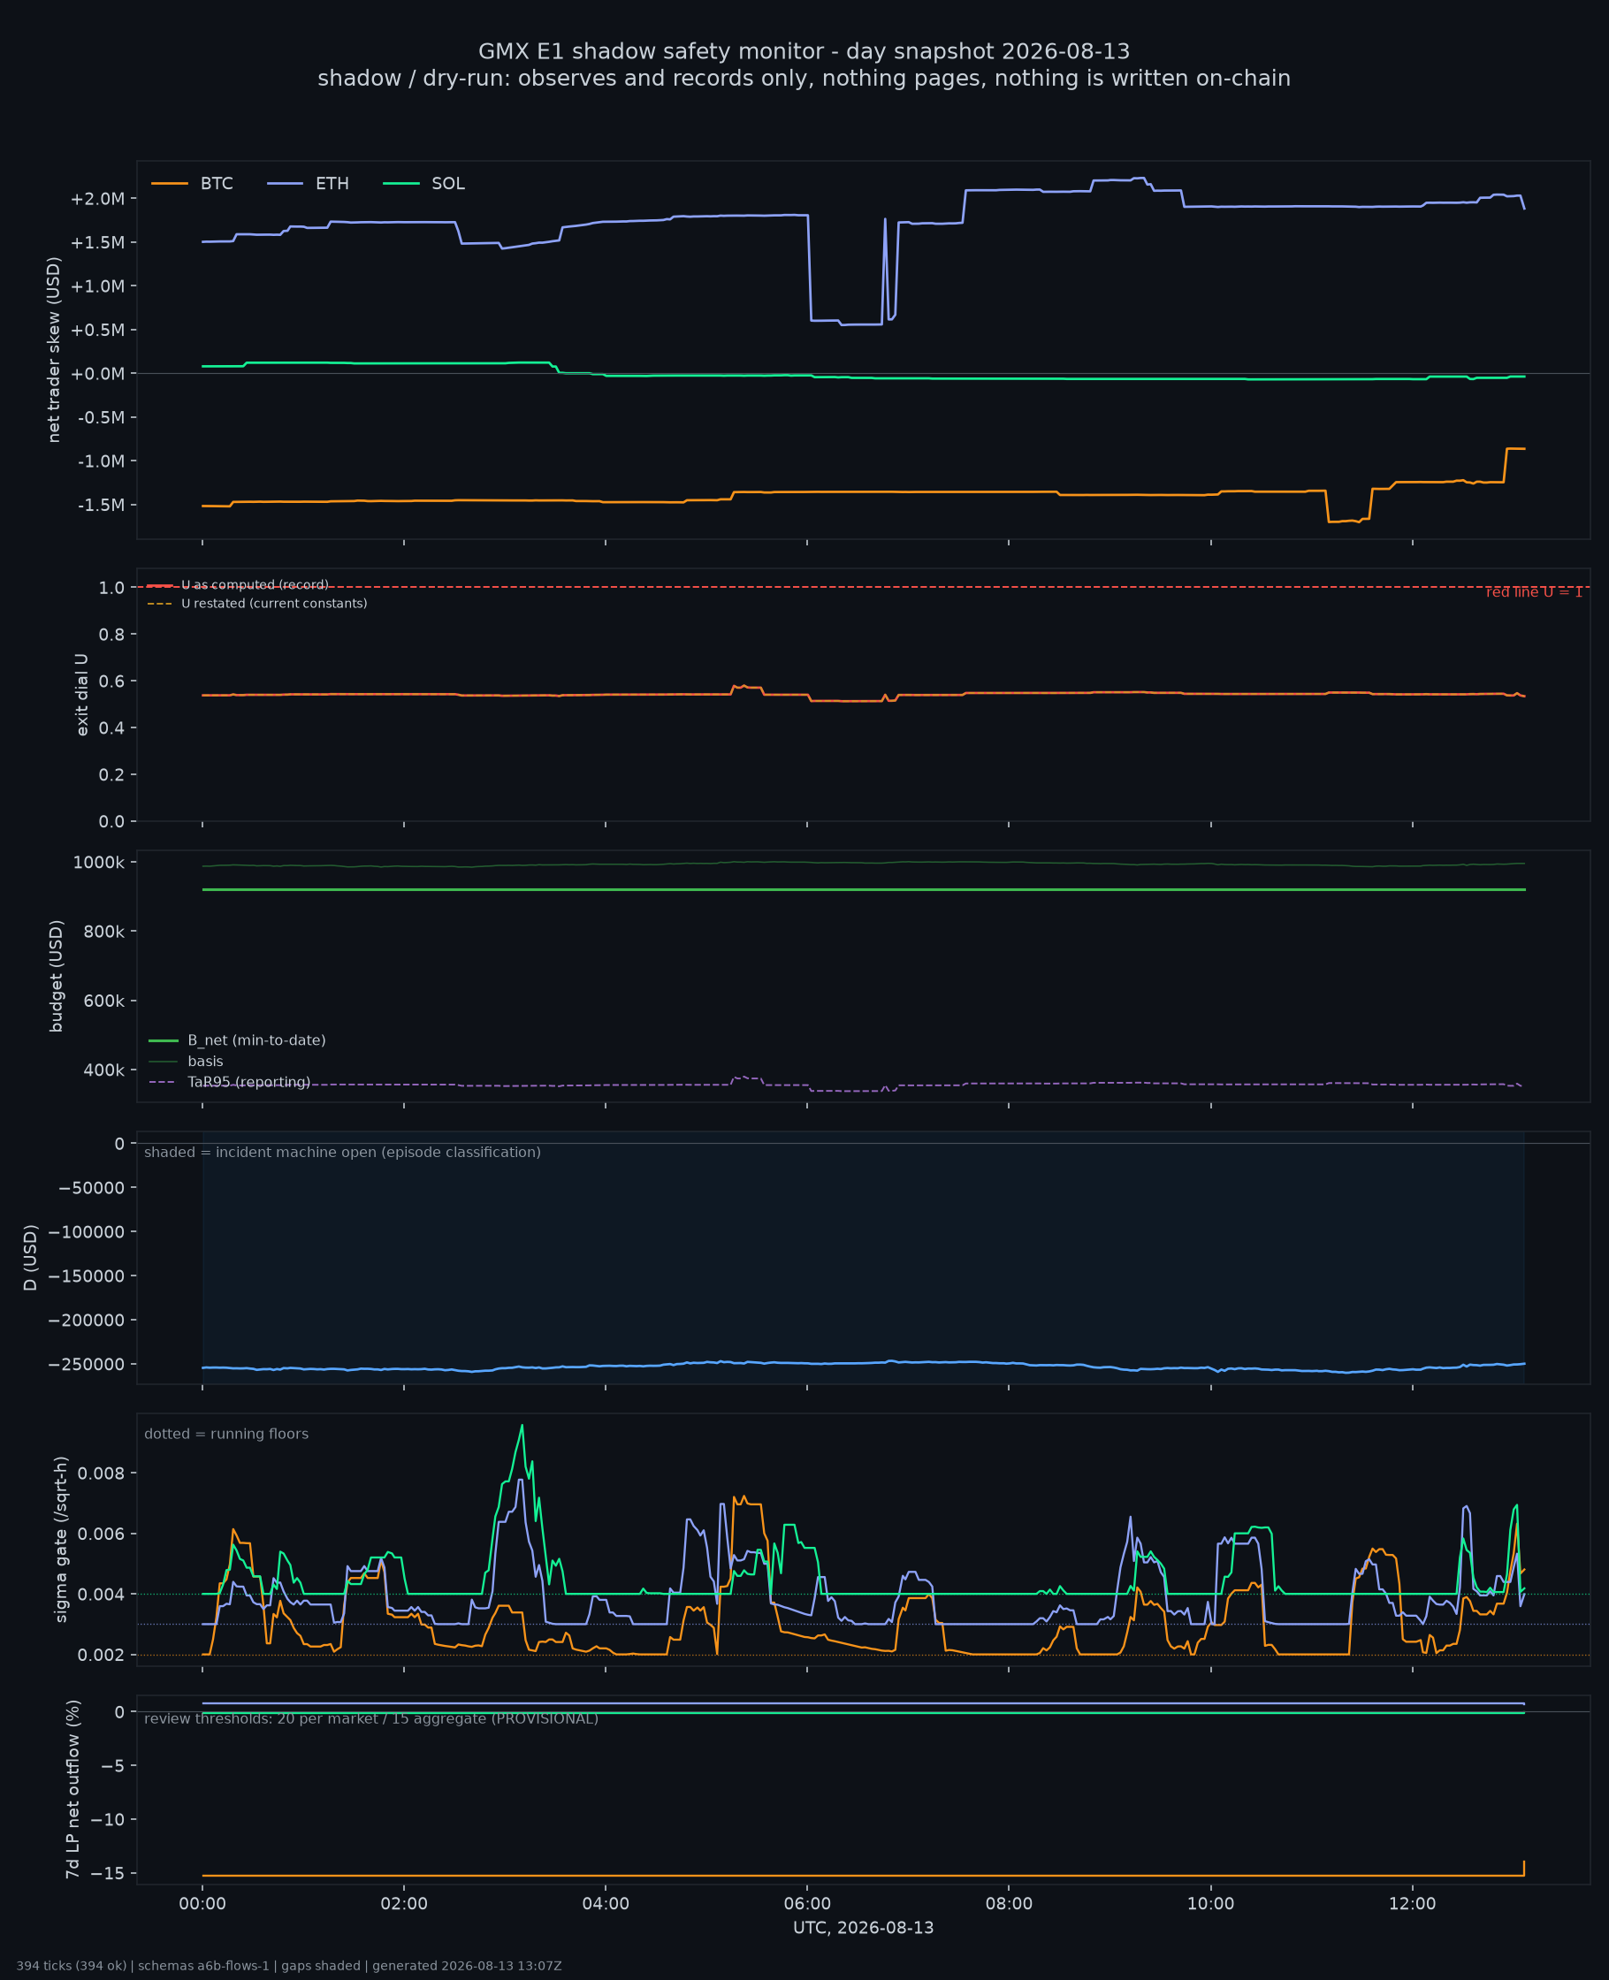This screenshot has width=1609, height=1980.
Task: Click the '0.8' tick on exit dial axis
Action: (x=112, y=634)
